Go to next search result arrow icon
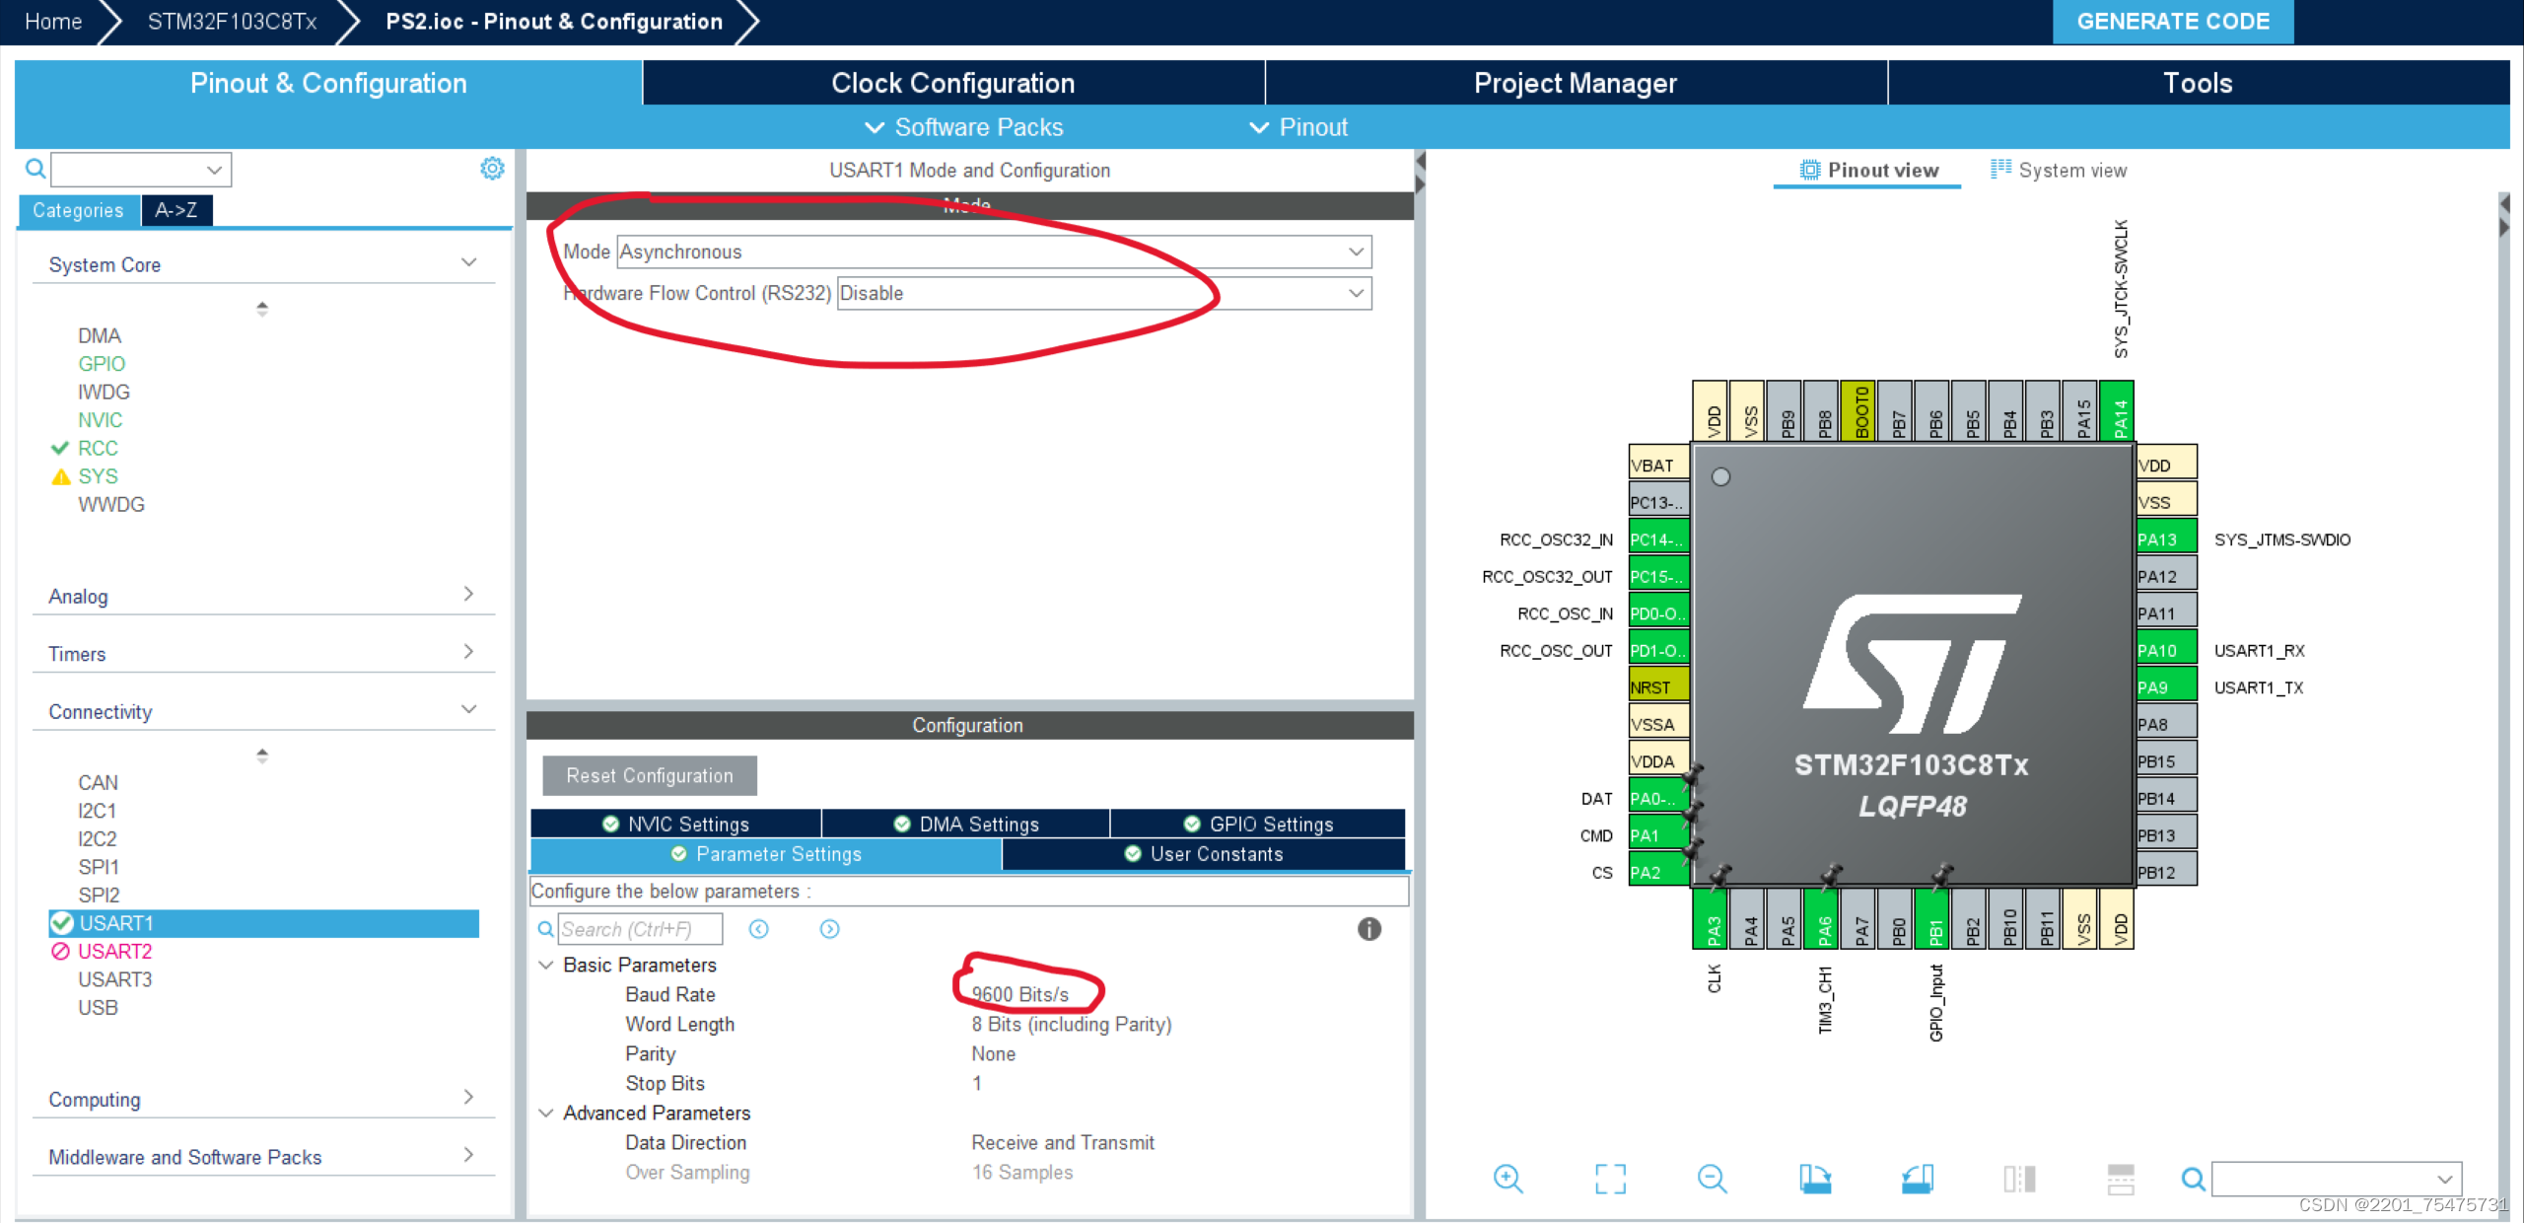Screen dimensions: 2524x1223 (x=829, y=929)
